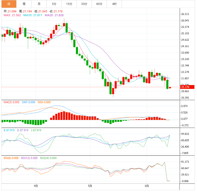
Task: Open the 15分 timeframe tab
Action: [x=69, y=4]
